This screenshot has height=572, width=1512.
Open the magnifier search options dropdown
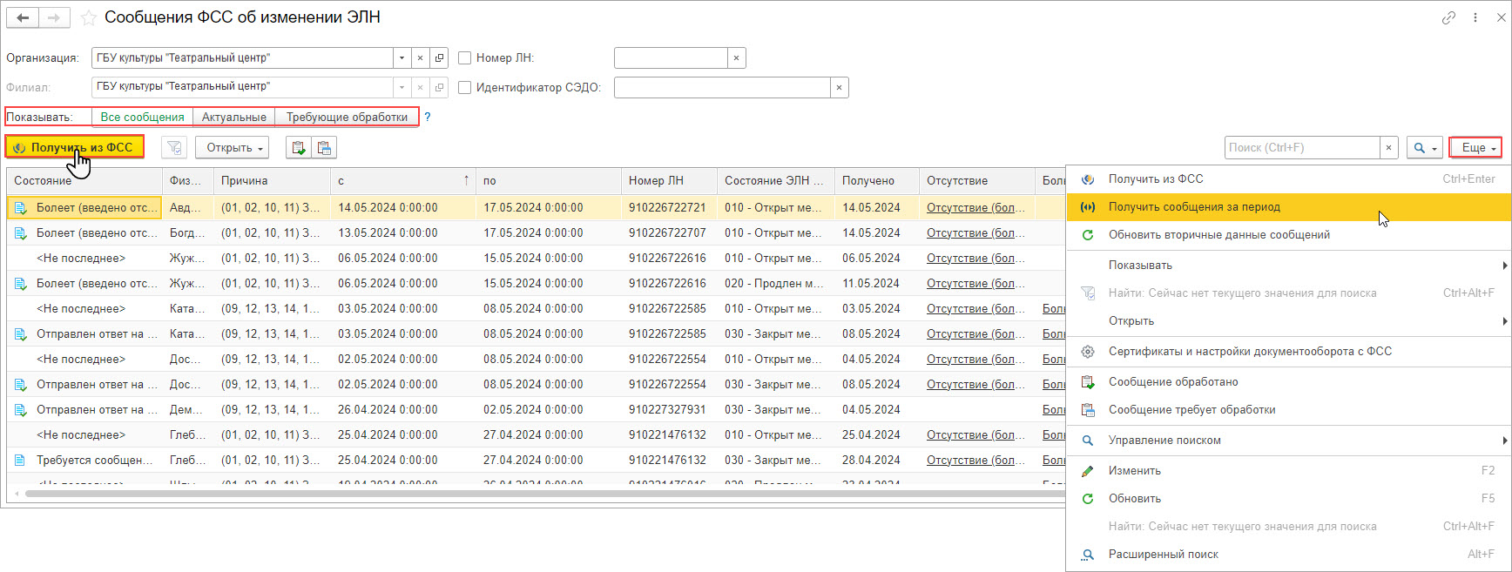[x=1425, y=148]
